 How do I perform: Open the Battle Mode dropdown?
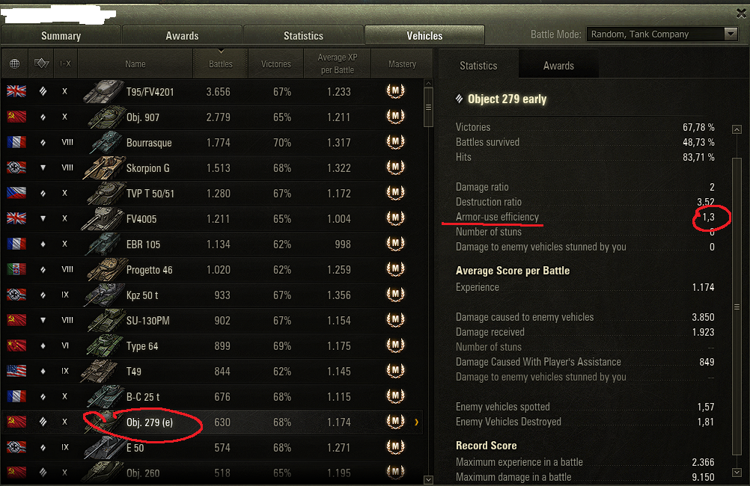662,34
